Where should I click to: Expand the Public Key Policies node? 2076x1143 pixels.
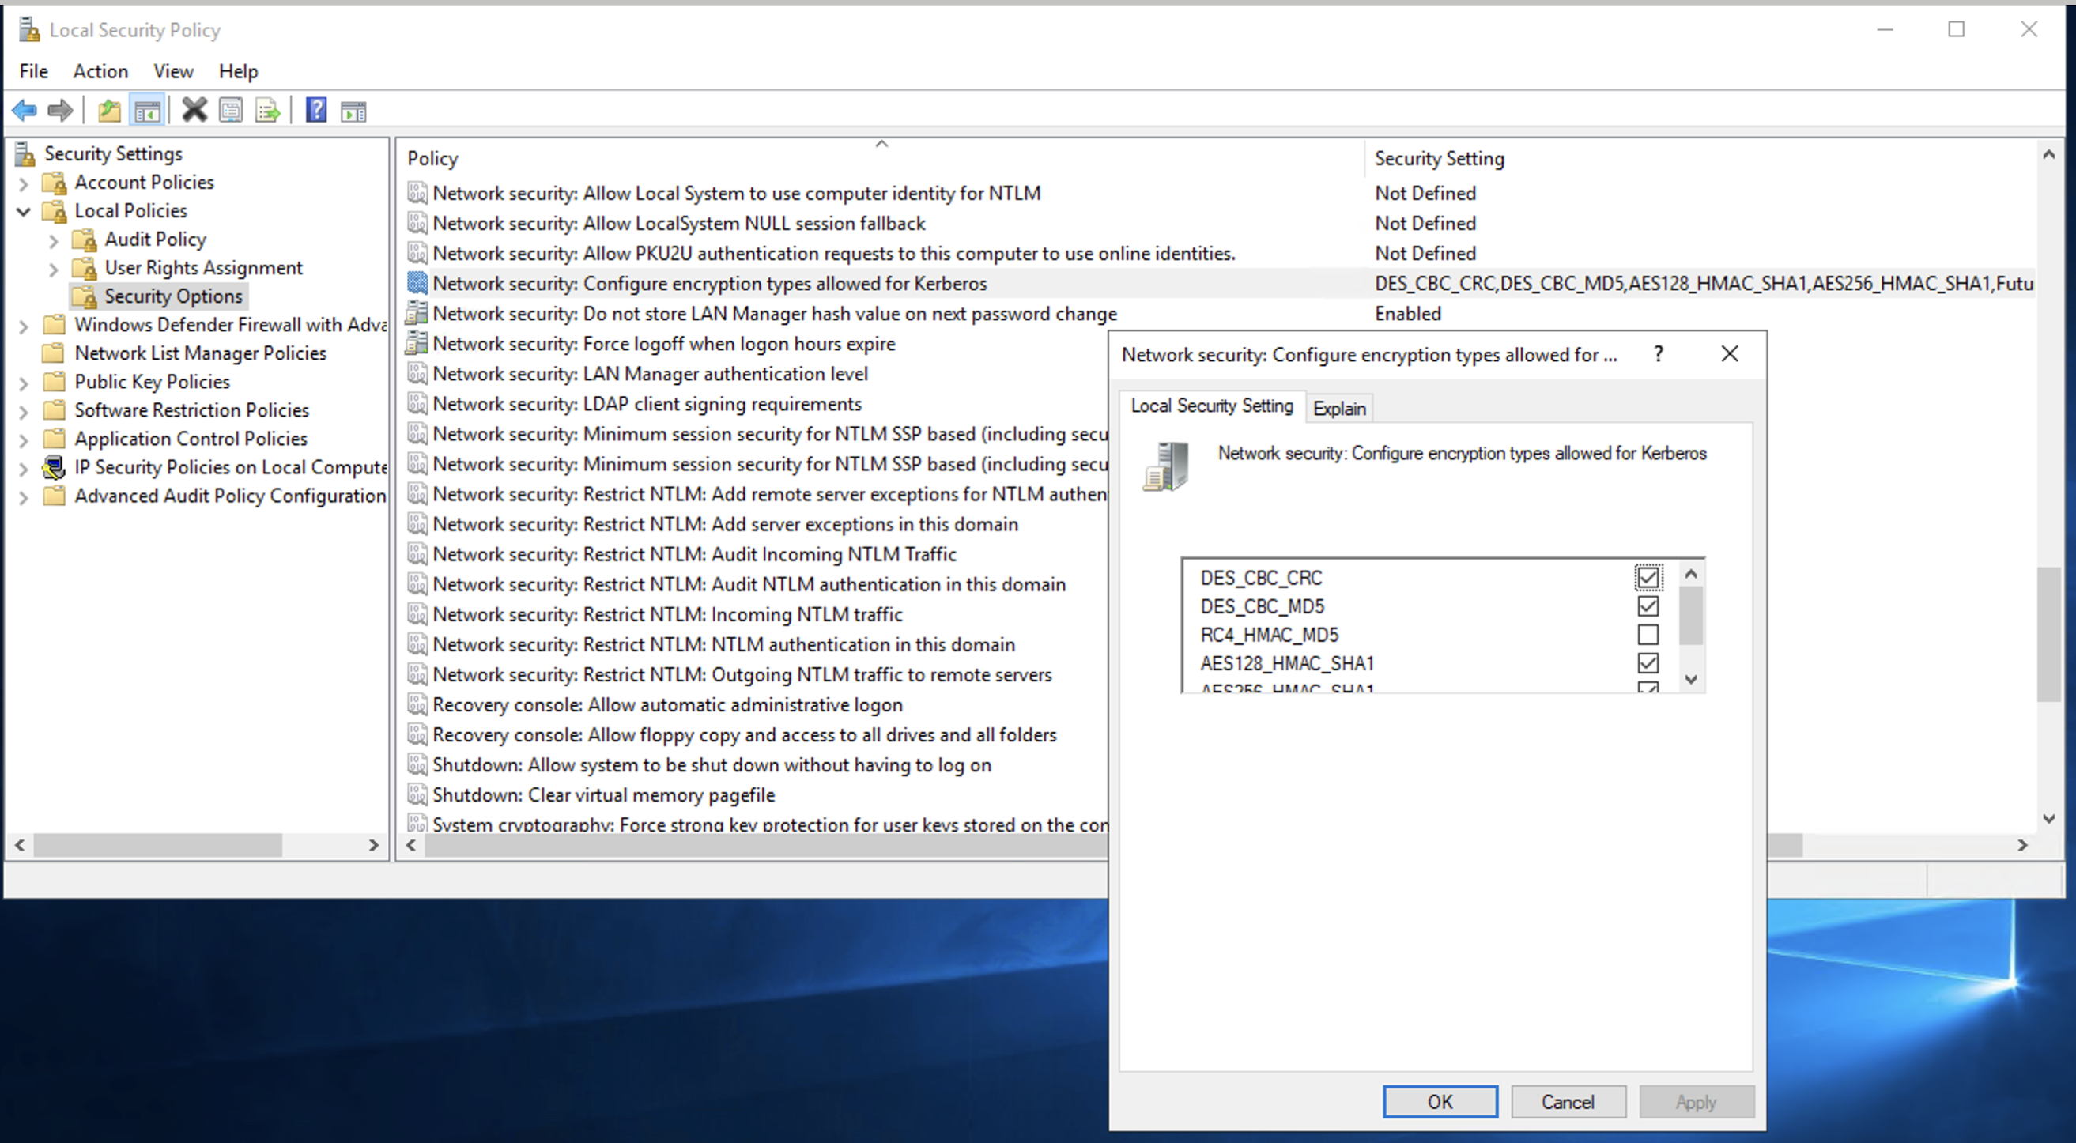pos(25,382)
